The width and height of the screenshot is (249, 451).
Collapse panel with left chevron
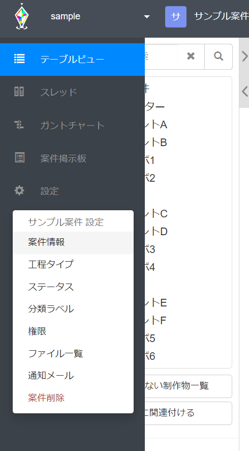click(244, 92)
